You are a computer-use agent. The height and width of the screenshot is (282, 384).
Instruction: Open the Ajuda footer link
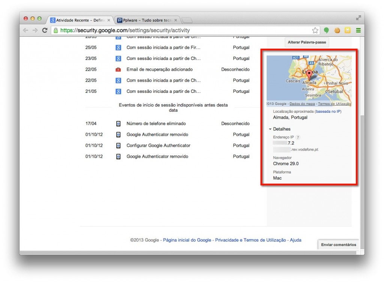295,240
